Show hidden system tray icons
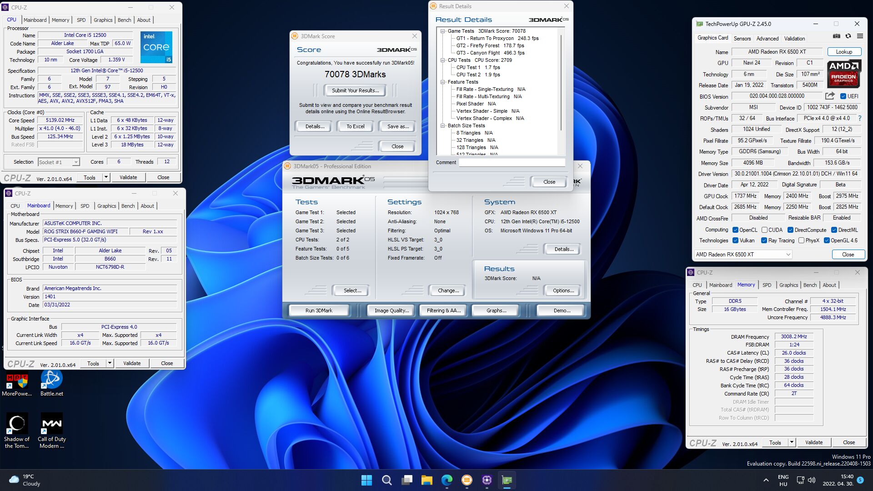Screen dimensions: 873x491 click(x=766, y=480)
